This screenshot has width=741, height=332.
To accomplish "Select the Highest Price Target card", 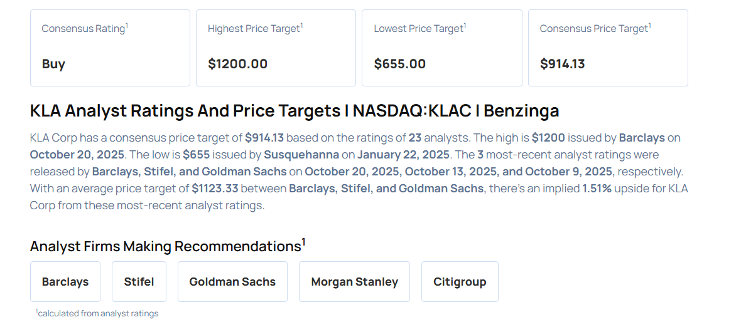I will click(x=276, y=48).
